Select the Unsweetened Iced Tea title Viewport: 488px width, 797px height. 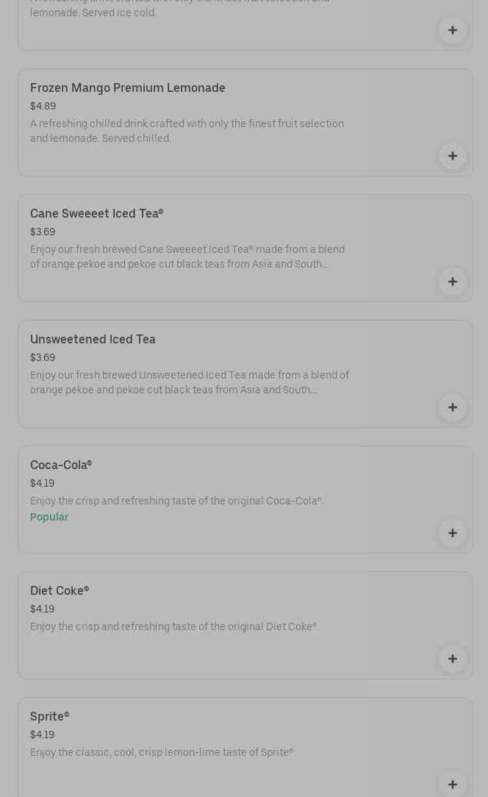coord(93,340)
